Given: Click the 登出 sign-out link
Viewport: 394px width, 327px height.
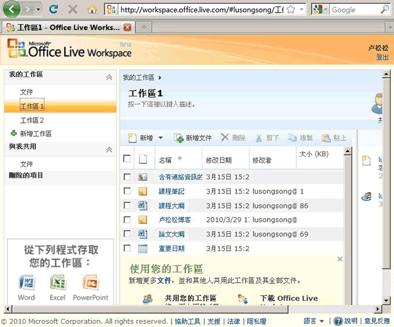Looking at the screenshot, I should [382, 57].
